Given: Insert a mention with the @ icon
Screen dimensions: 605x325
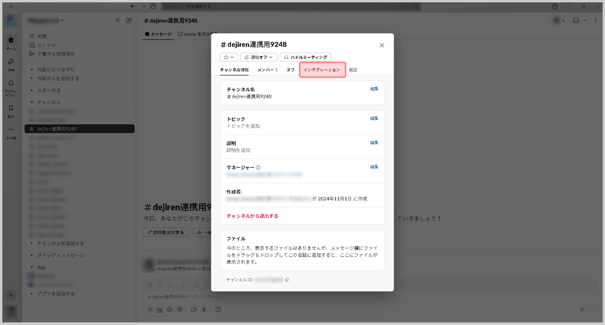Looking at the screenshot, I should pos(180,310).
